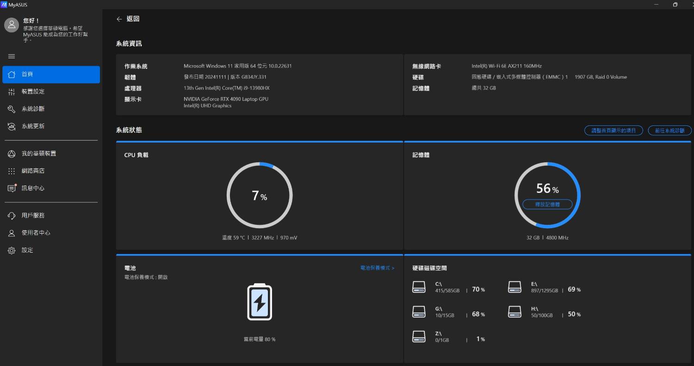Viewport: 694px width, 366px height.
Task: Click the battery charging icon
Action: coord(260,302)
